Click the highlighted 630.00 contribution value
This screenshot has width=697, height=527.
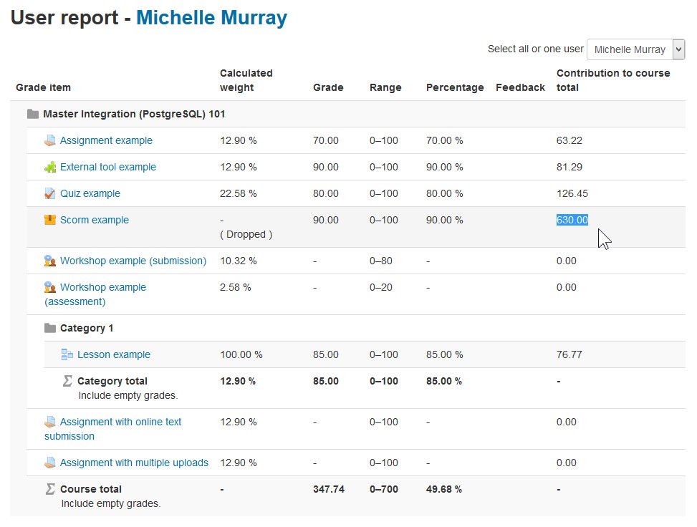[x=572, y=220]
